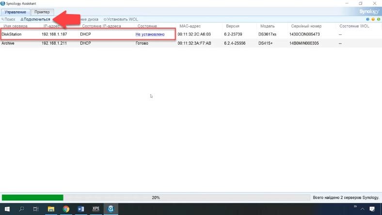Click the DHCP cell in DiskStation row
The height and width of the screenshot is (215, 382).
tap(85, 34)
